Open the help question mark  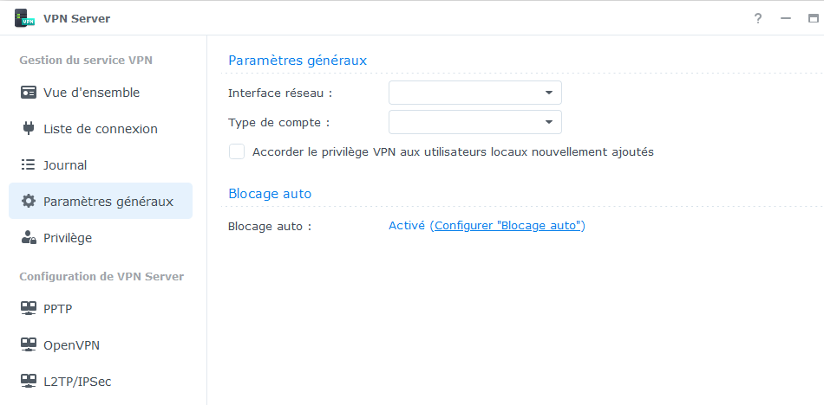(758, 18)
